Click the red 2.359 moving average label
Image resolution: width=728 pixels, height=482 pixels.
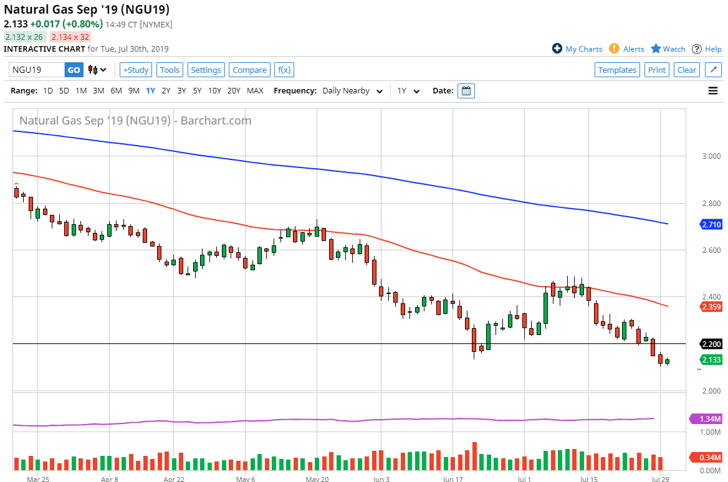[711, 306]
